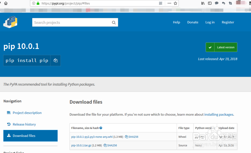Screen dimensions: 251x153
Task: Open Release history in Navigation
Action: coord(24,124)
